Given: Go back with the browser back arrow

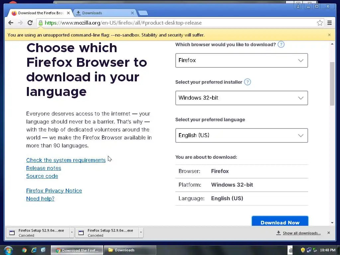Looking at the screenshot, I should (11, 23).
